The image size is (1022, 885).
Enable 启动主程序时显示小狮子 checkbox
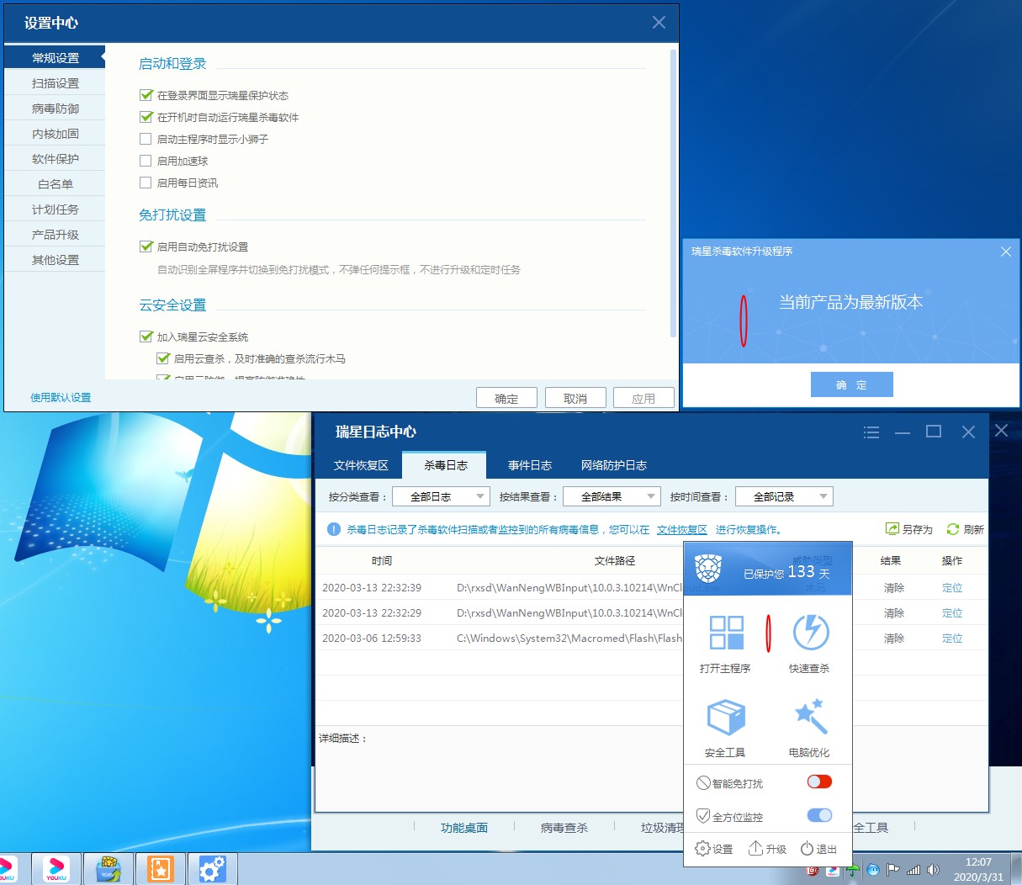coord(146,139)
